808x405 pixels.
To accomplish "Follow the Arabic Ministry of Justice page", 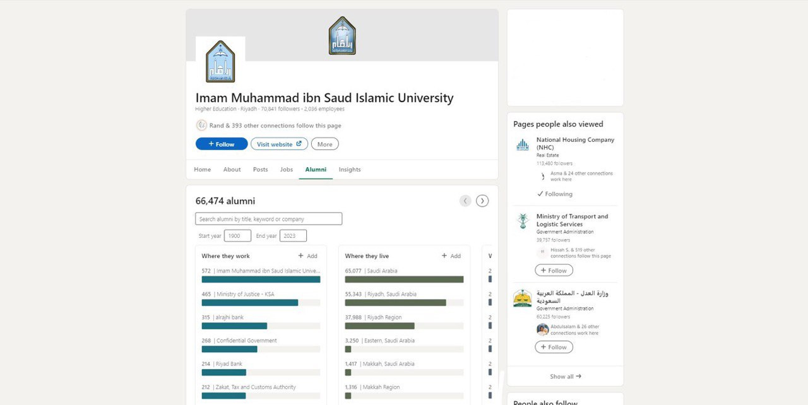I will (x=554, y=347).
